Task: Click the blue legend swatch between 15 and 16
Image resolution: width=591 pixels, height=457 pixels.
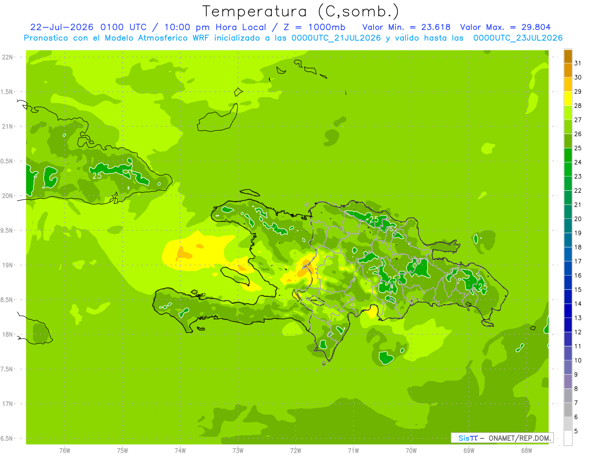Action: coord(568,282)
